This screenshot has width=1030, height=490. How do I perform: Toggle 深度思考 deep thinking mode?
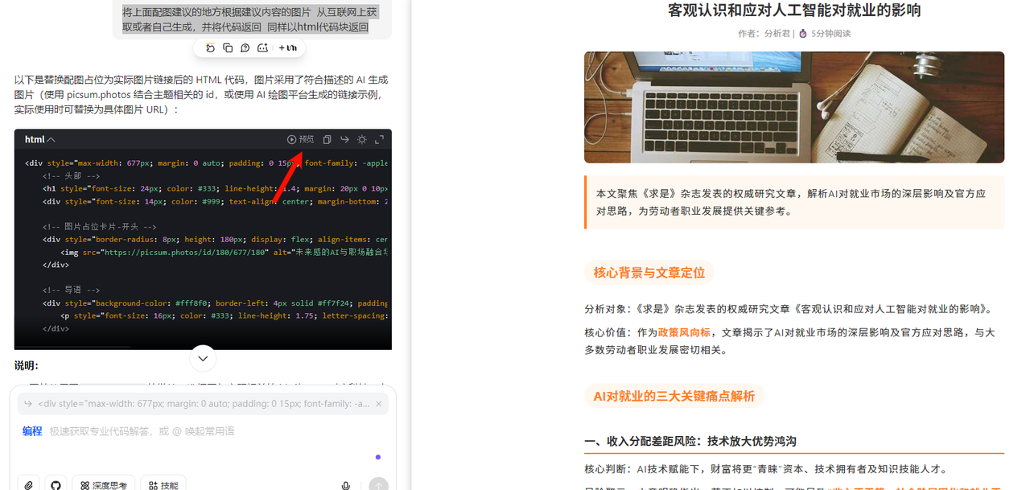click(x=103, y=485)
